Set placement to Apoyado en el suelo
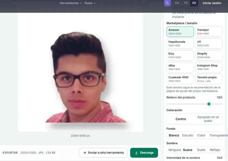Image resolution: width=228 pixels, height=161 pixels. tap(208, 119)
